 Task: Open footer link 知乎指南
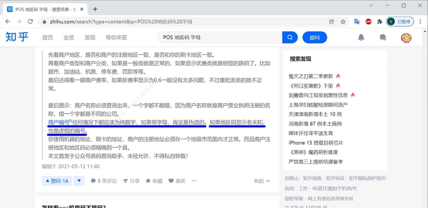pos(312,178)
